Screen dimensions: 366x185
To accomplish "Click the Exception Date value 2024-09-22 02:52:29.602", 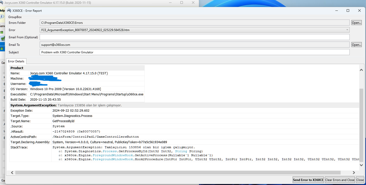I will [x=71, y=110].
